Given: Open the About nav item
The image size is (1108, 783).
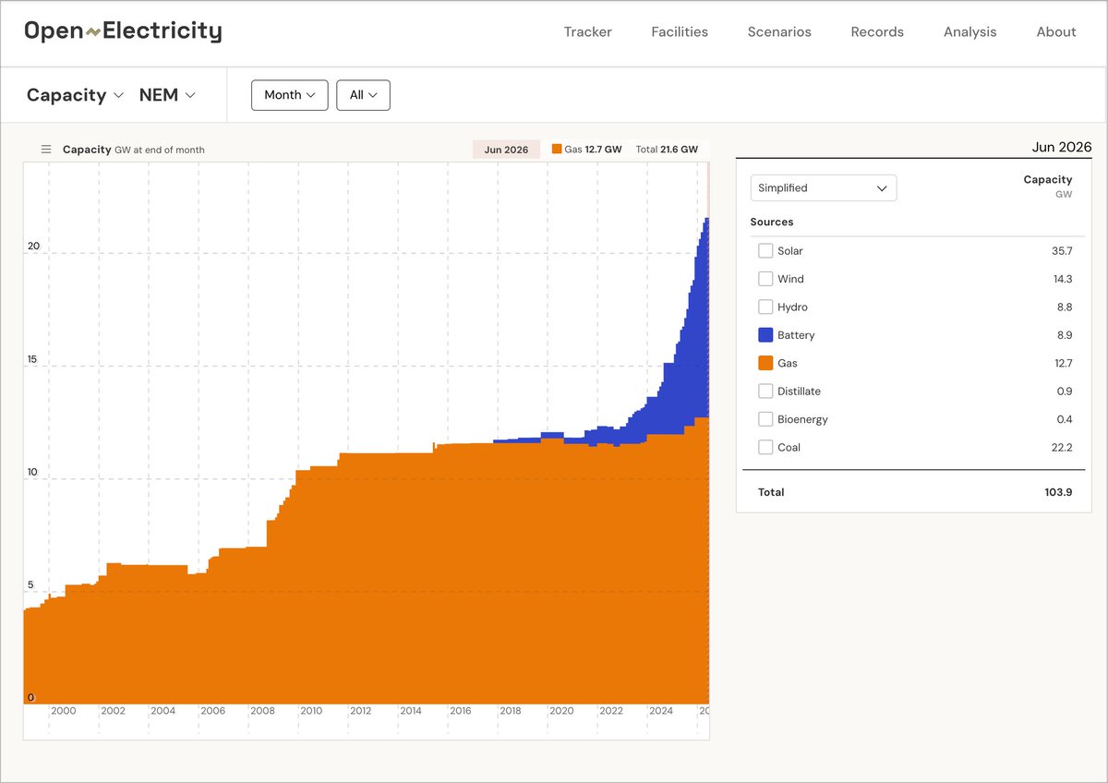Looking at the screenshot, I should coord(1056,31).
